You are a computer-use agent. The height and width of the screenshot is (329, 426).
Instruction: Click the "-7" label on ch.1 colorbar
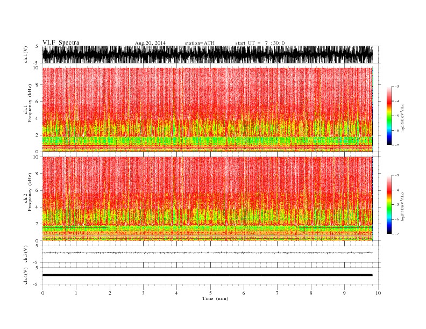tap(397, 145)
